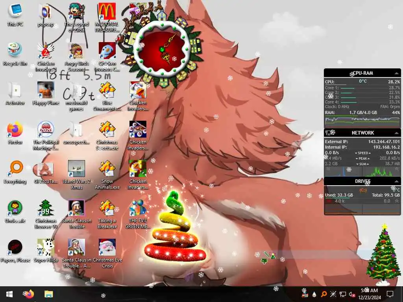Launch Angry Birds Seasons

click(76, 57)
